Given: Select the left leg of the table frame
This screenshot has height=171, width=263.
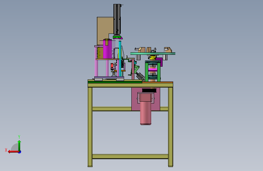Looking at the screenshot, I should pos(90,127).
